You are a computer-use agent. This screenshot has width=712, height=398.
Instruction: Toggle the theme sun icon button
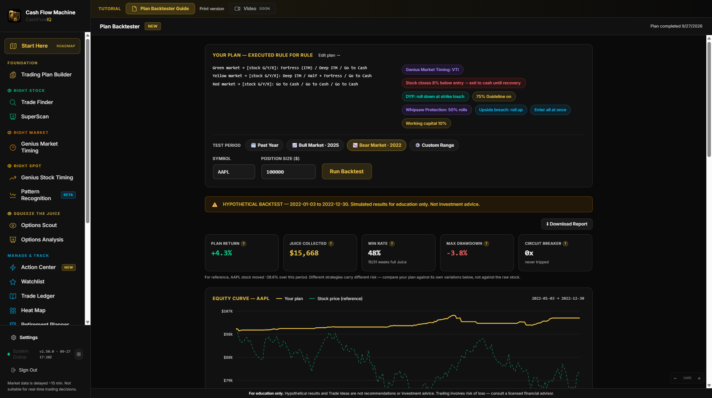[79, 354]
